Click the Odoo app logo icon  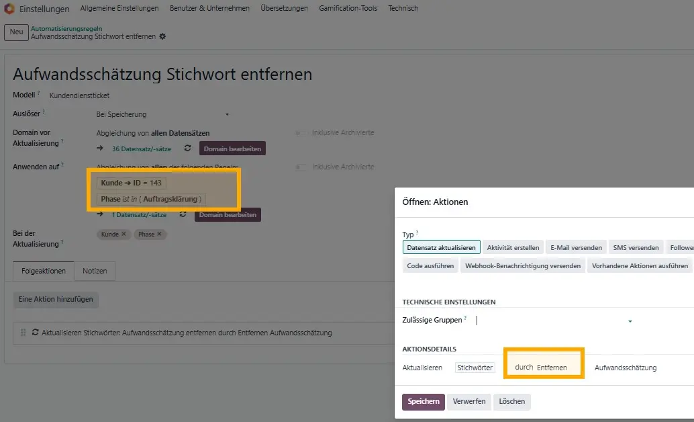[x=9, y=9]
